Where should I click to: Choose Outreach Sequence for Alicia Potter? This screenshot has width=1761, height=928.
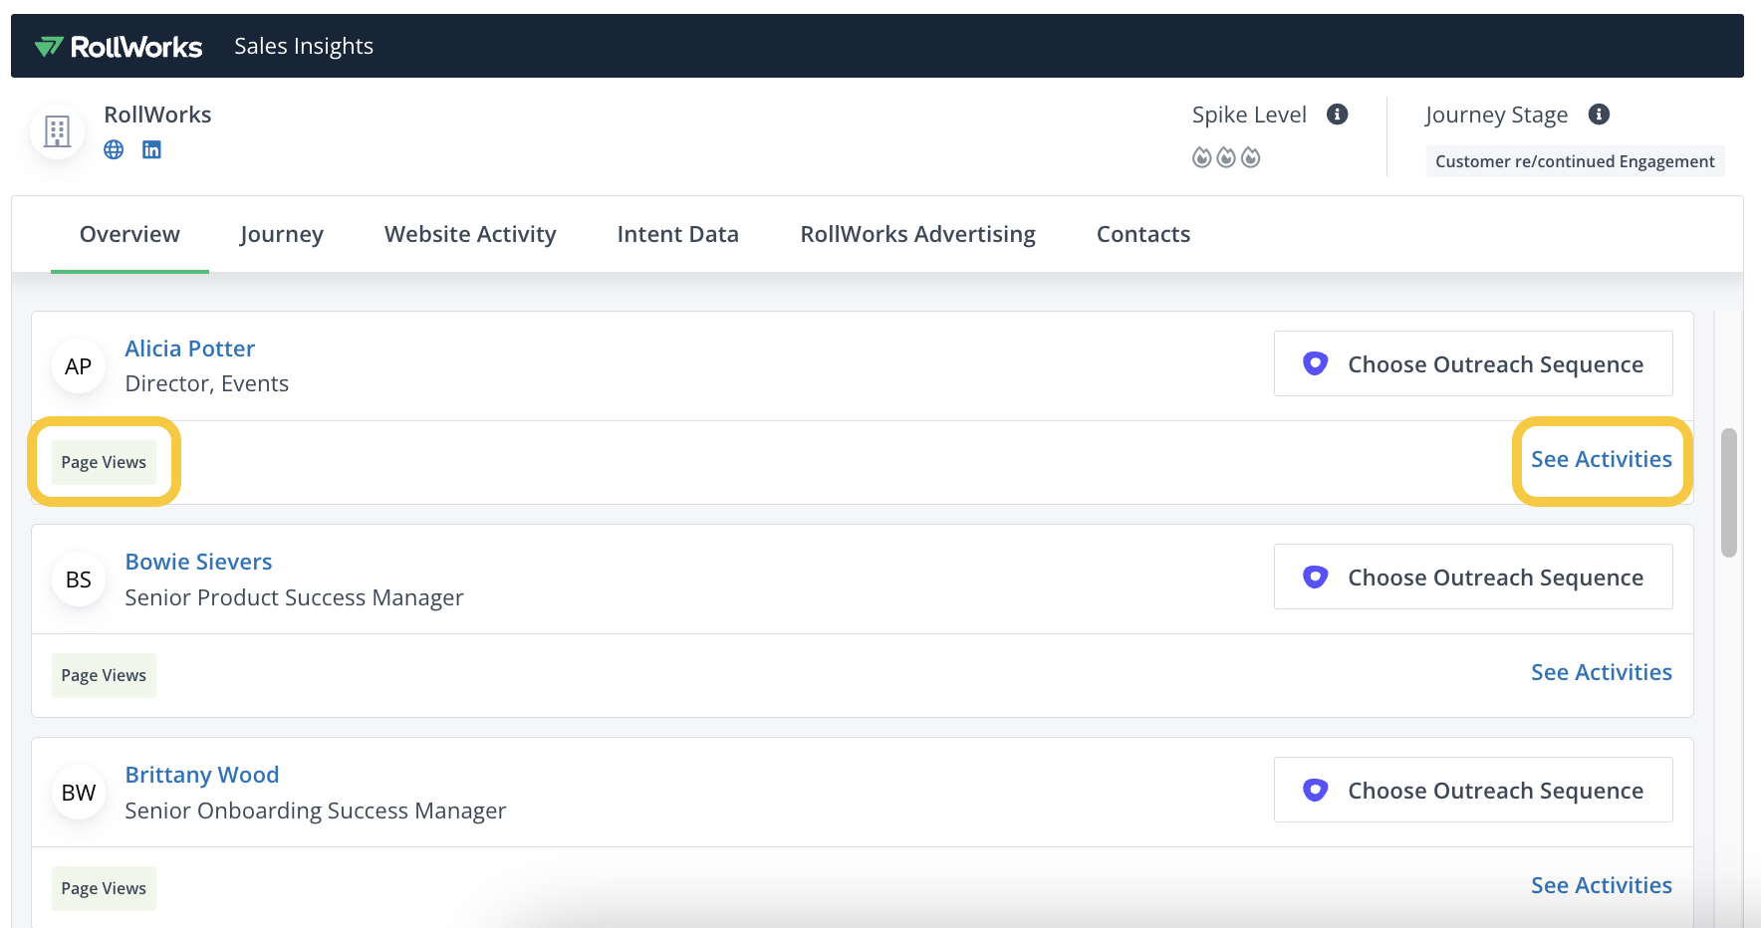[x=1473, y=364]
